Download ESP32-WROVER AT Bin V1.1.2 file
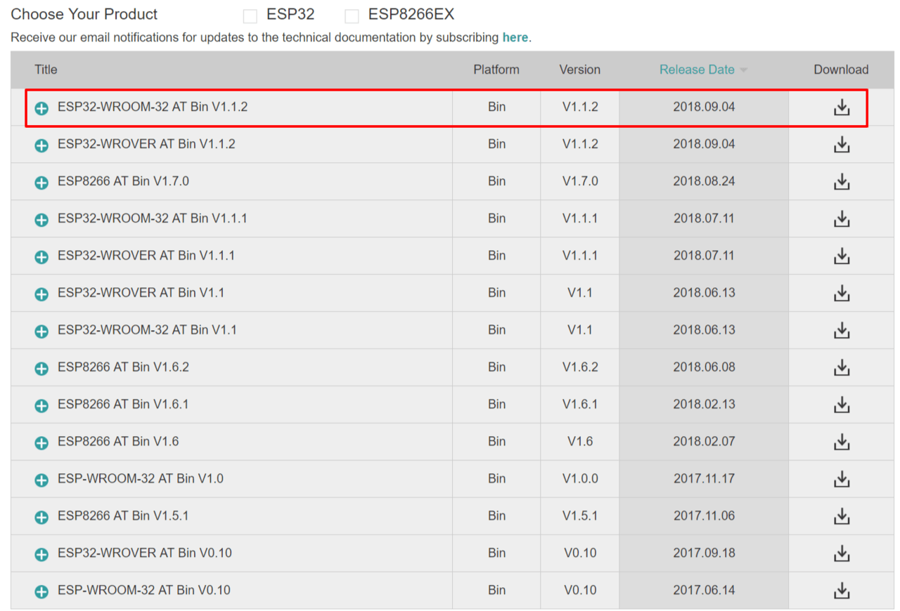The width and height of the screenshot is (900, 611). pyautogui.click(x=841, y=145)
